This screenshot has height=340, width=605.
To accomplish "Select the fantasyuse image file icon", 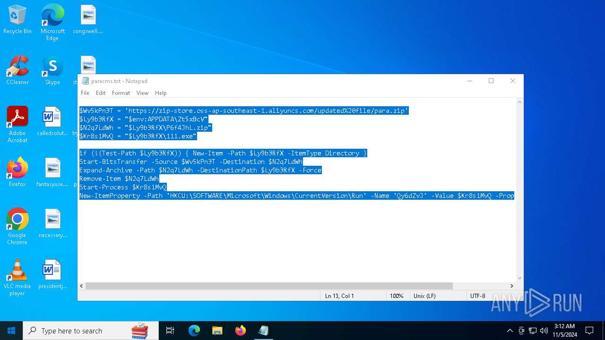I will (x=52, y=172).
